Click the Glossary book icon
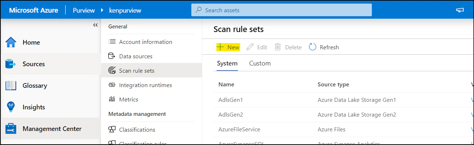 (x=11, y=86)
